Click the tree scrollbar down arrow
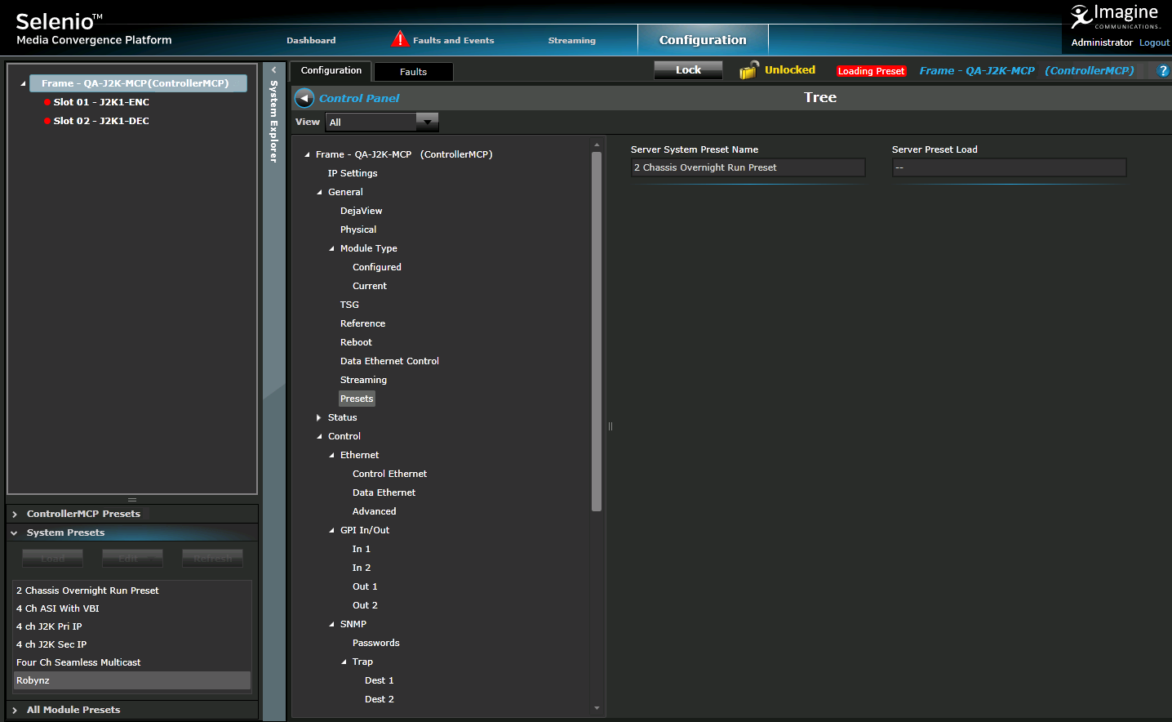1172x722 pixels. 597,708
